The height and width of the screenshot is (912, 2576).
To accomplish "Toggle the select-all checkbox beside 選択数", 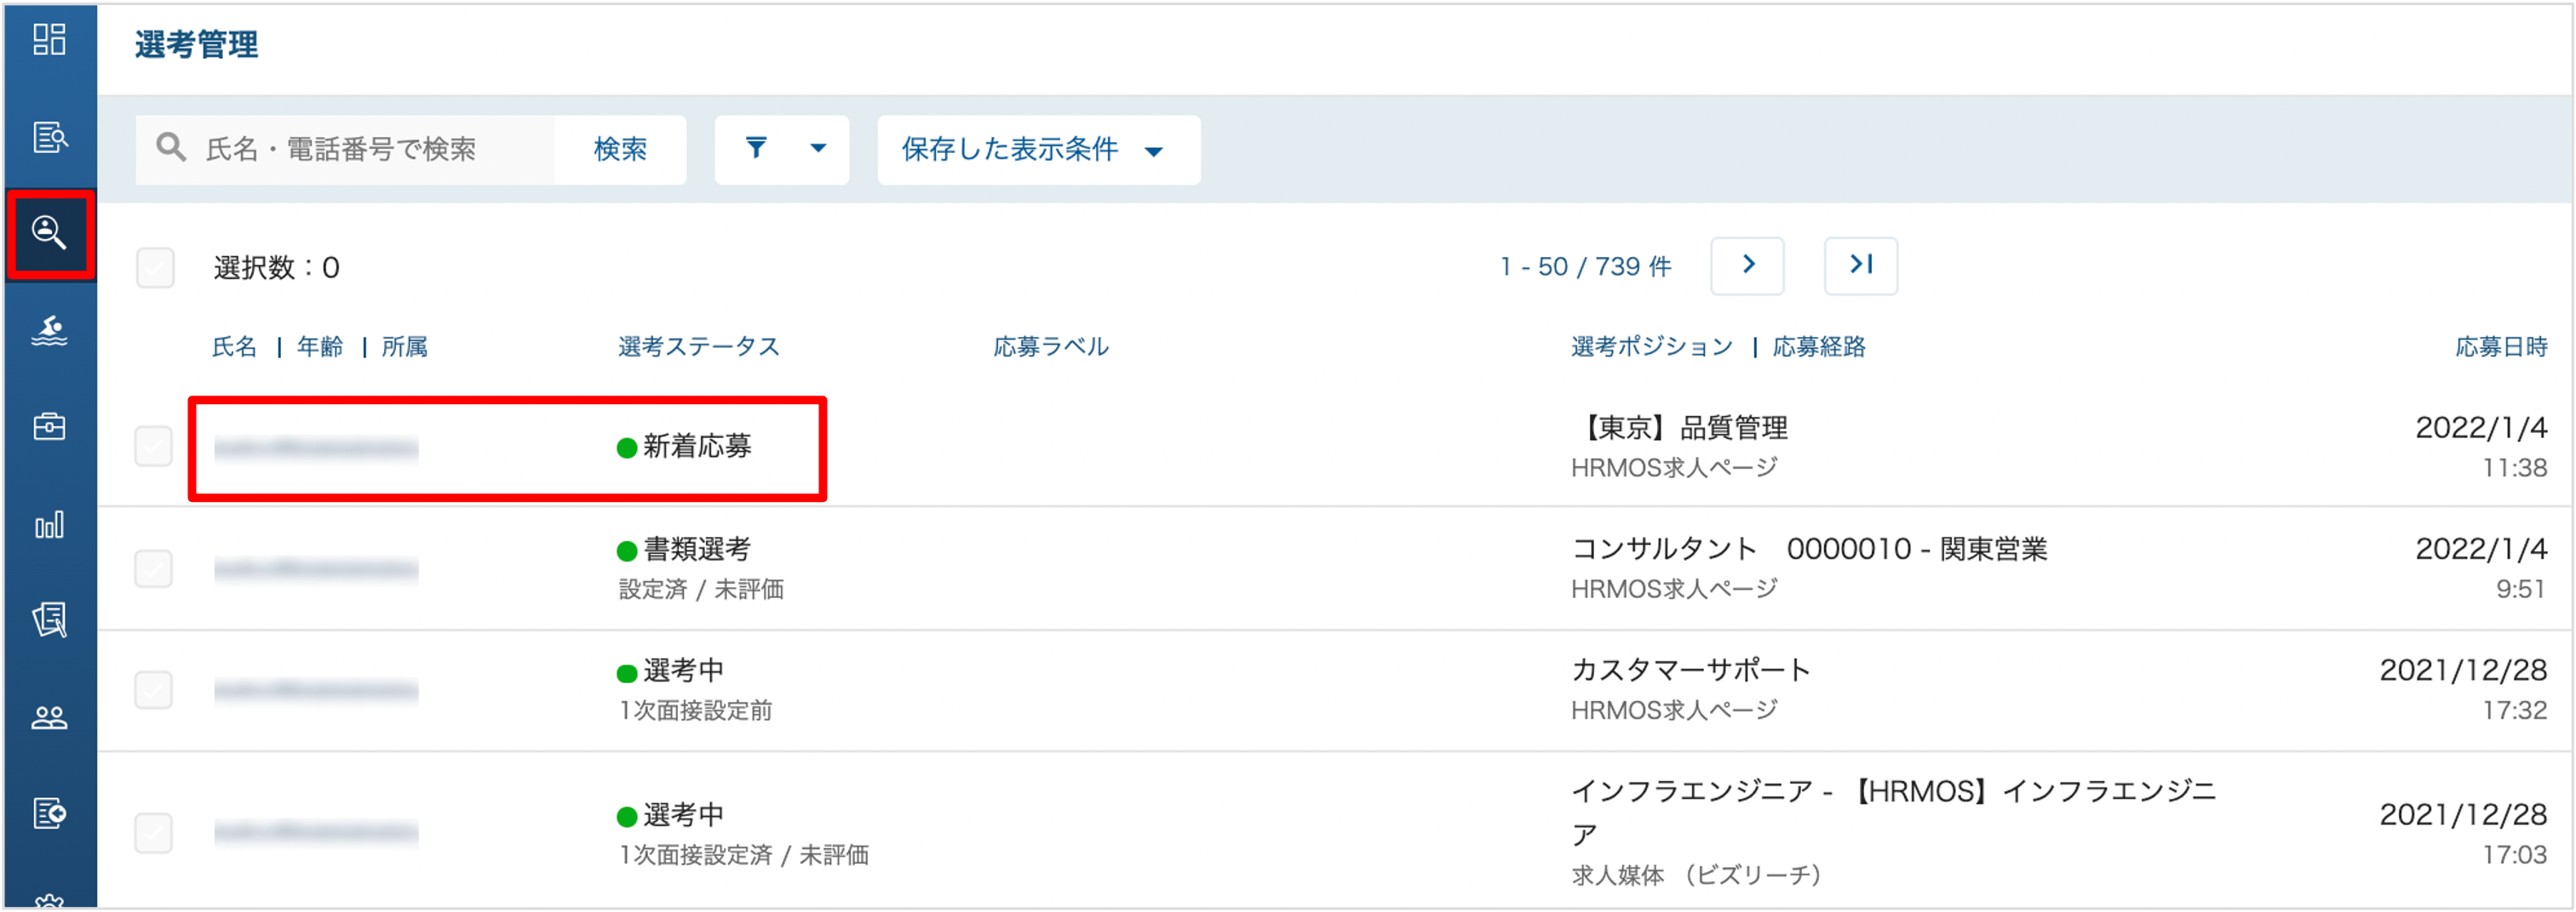I will coord(155,268).
